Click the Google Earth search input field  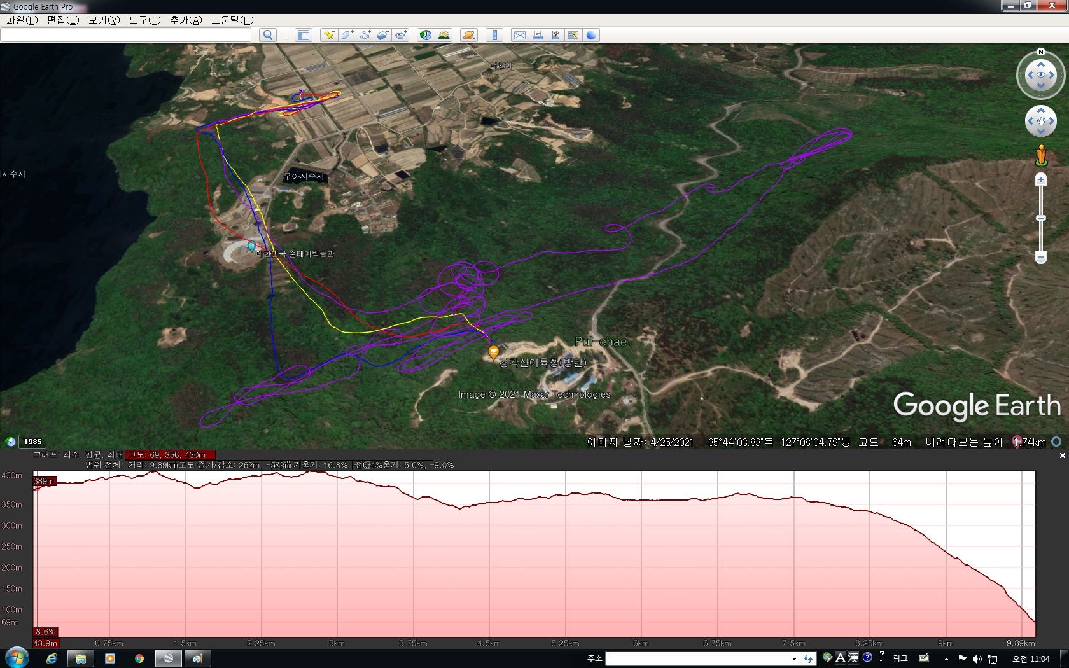pyautogui.click(x=126, y=35)
